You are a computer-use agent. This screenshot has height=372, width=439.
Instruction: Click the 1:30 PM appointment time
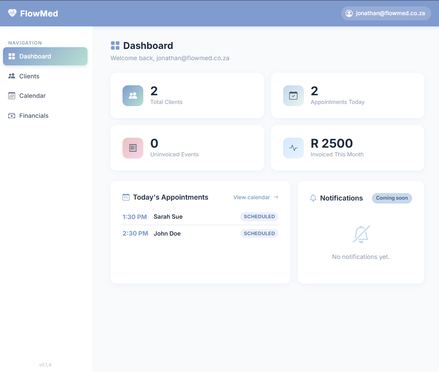[x=135, y=217]
